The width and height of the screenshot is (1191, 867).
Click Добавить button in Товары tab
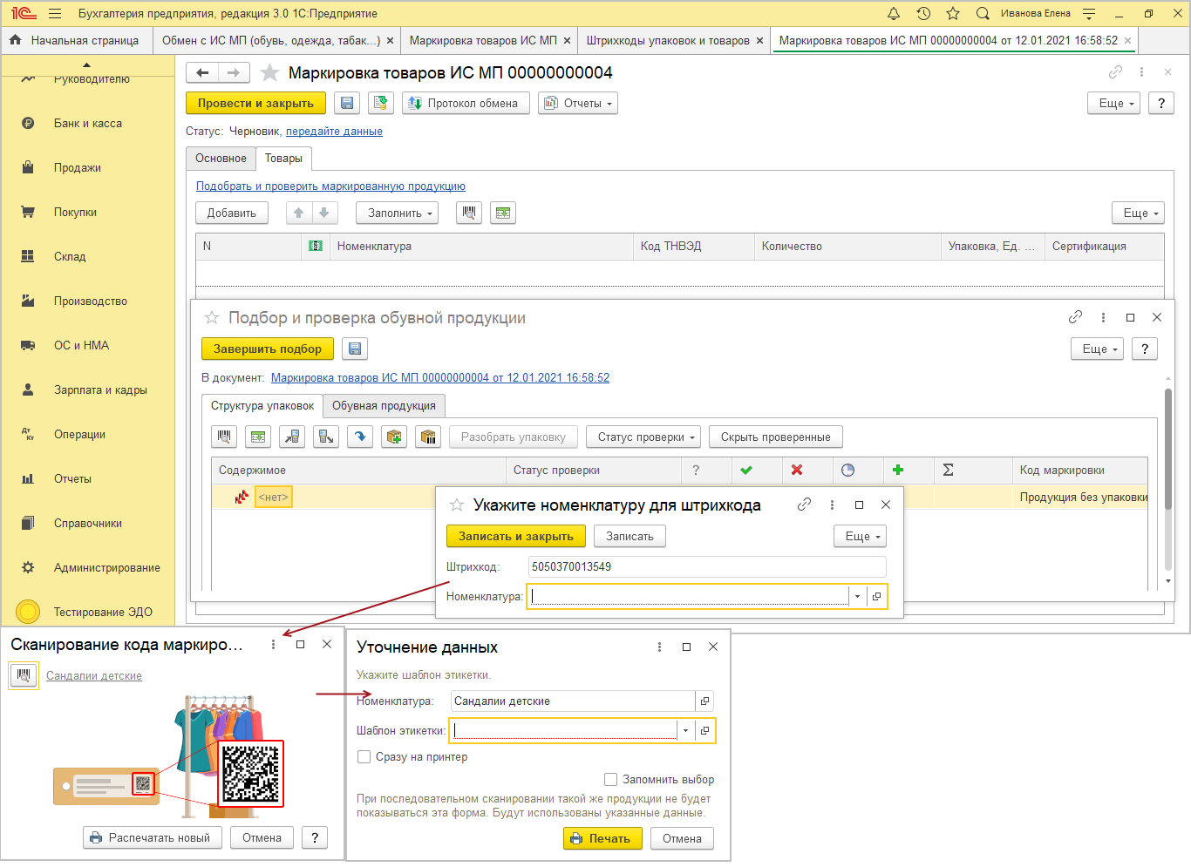coord(232,213)
